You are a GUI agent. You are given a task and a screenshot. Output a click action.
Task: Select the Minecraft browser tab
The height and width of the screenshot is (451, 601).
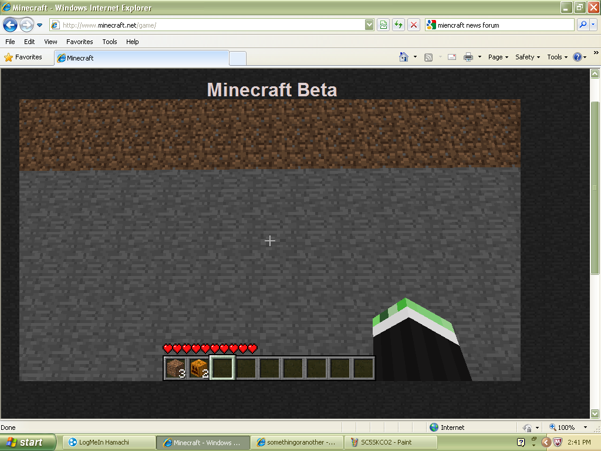141,58
